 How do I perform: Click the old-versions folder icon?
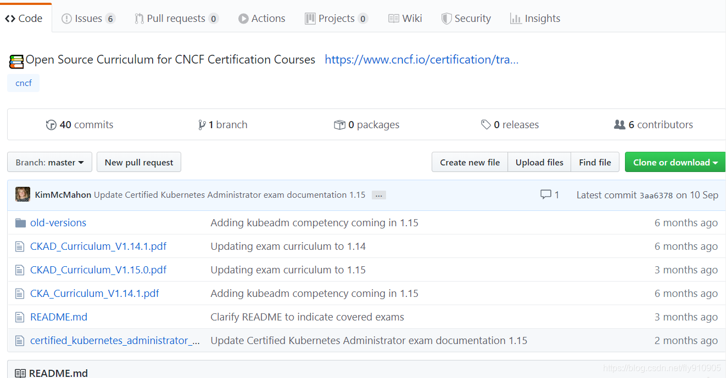coord(20,223)
